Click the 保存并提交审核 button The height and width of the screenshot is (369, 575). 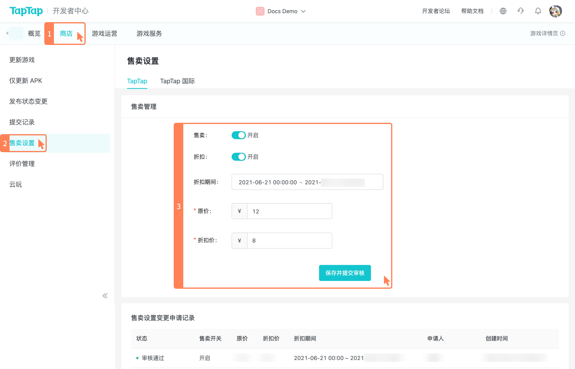pos(345,273)
